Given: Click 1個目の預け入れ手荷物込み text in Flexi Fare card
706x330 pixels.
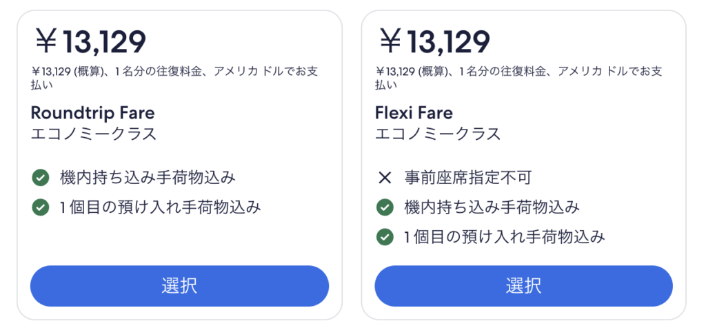Looking at the screenshot, I should click(x=504, y=237).
